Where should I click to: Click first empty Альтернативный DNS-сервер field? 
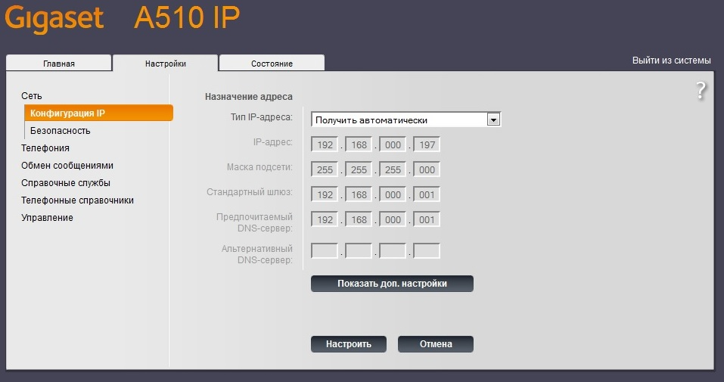click(325, 251)
